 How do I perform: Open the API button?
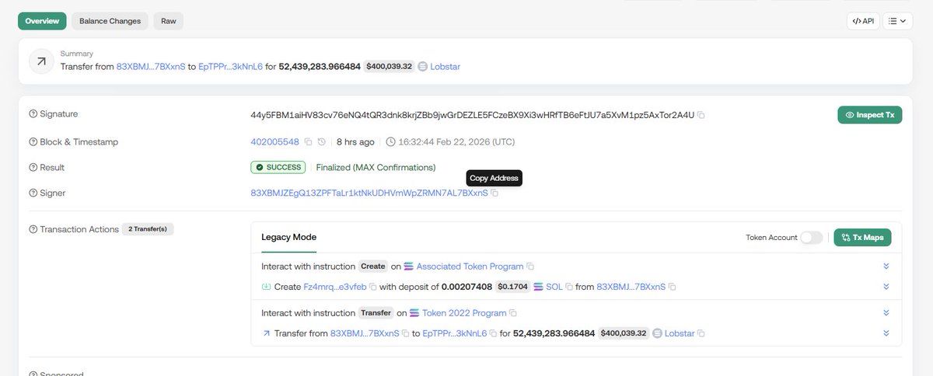click(x=863, y=21)
